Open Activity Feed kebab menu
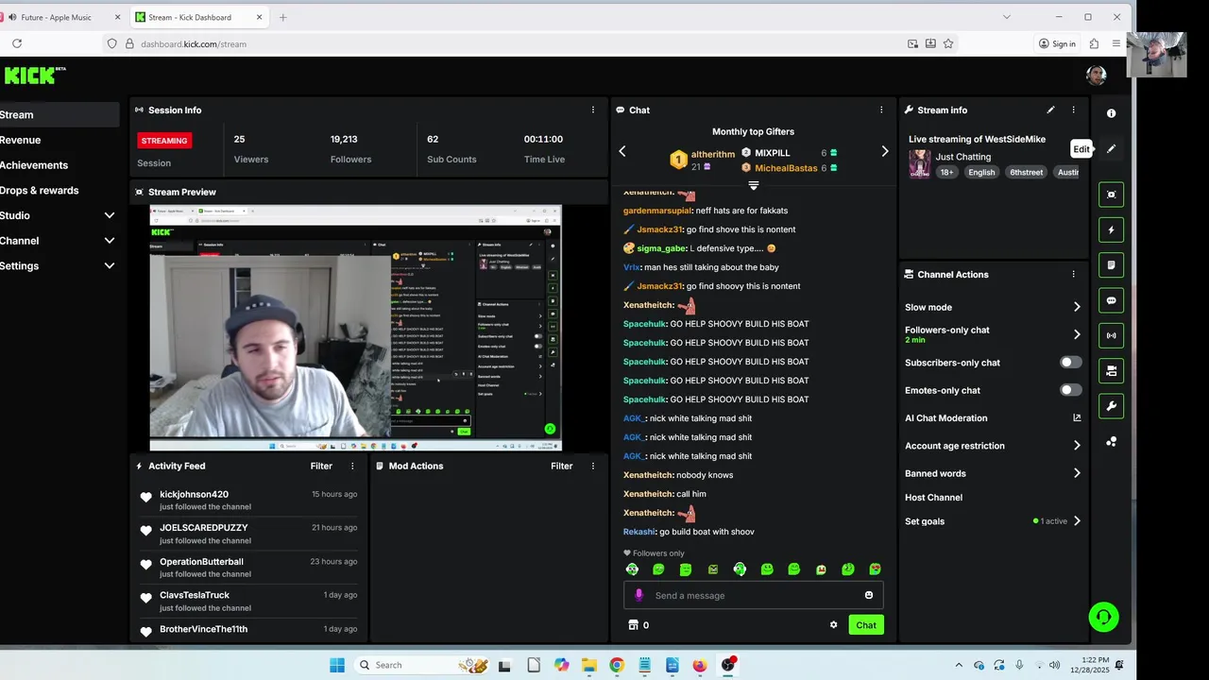The height and width of the screenshot is (680, 1209). (x=352, y=466)
